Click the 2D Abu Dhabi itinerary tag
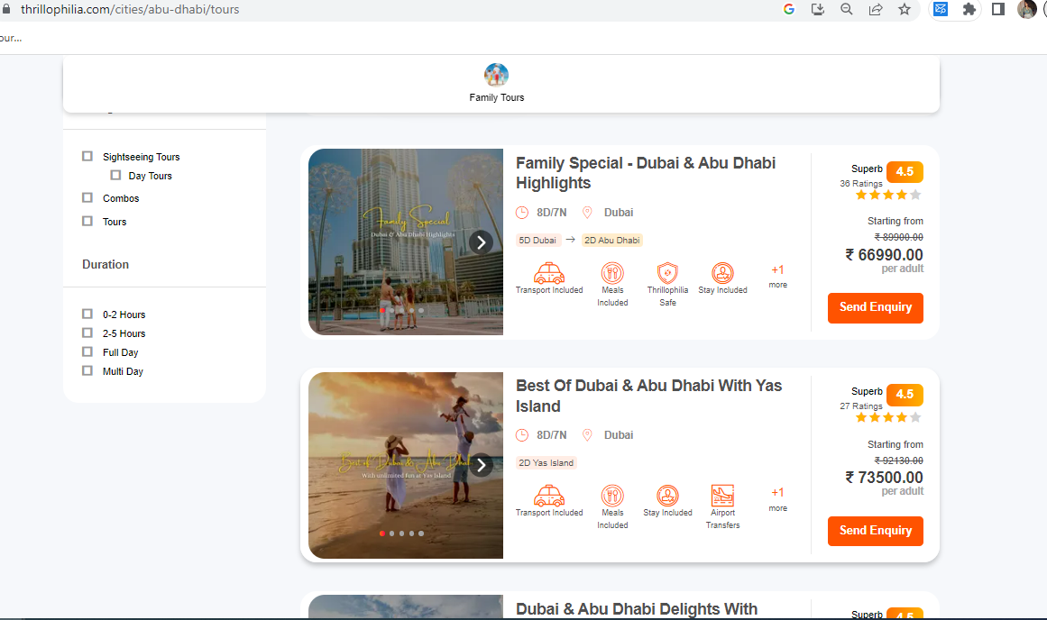The image size is (1047, 620). 611,241
